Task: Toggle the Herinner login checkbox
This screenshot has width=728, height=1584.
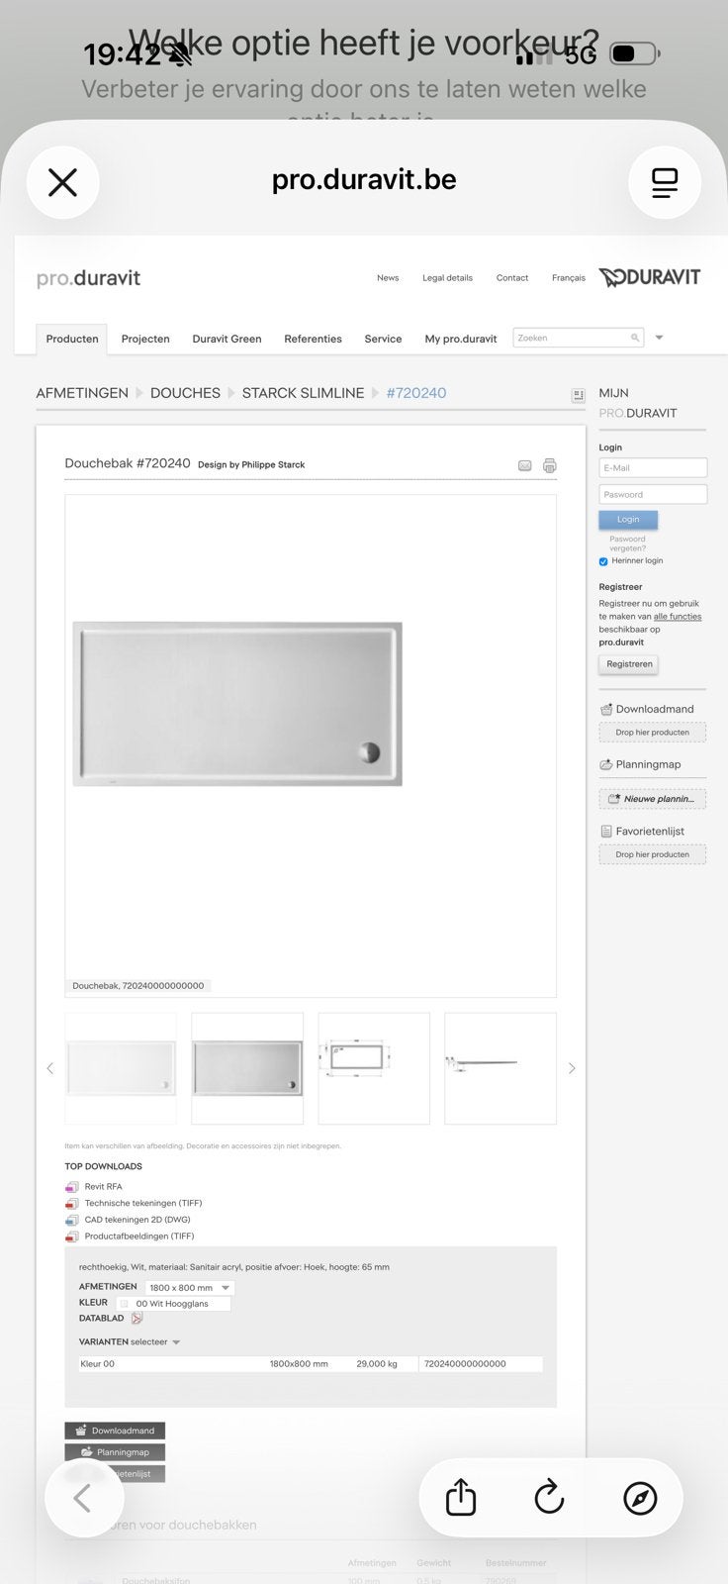Action: (603, 561)
